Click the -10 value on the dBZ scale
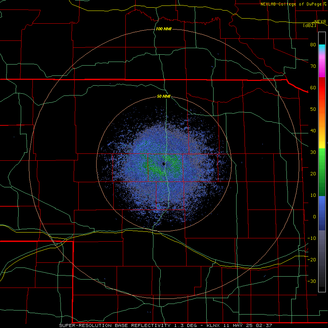The width and height of the screenshot is (328, 328). (312, 238)
